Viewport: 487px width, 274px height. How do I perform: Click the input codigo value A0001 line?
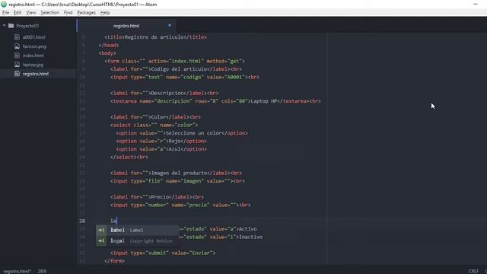(x=185, y=77)
